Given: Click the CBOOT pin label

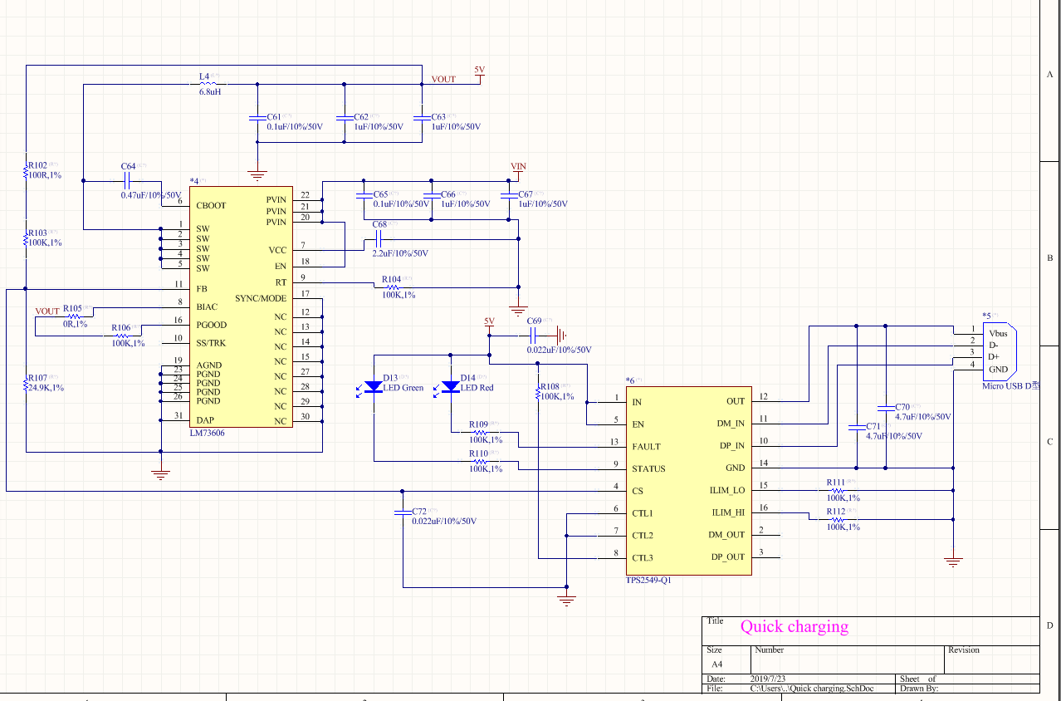Looking at the screenshot, I should [x=211, y=205].
